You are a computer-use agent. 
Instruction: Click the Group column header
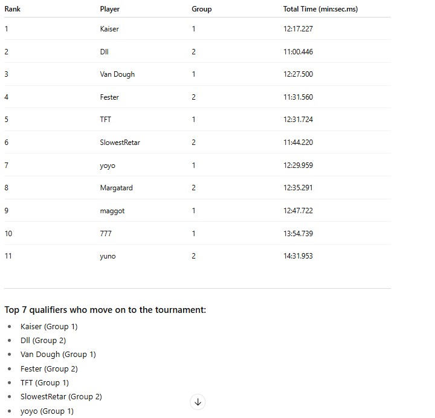201,9
